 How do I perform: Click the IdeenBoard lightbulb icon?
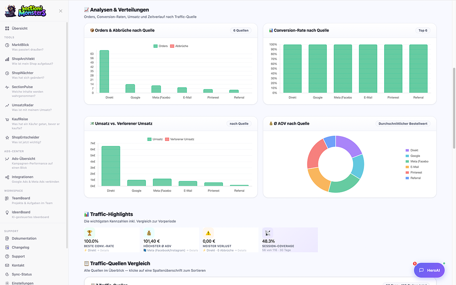[7, 212]
